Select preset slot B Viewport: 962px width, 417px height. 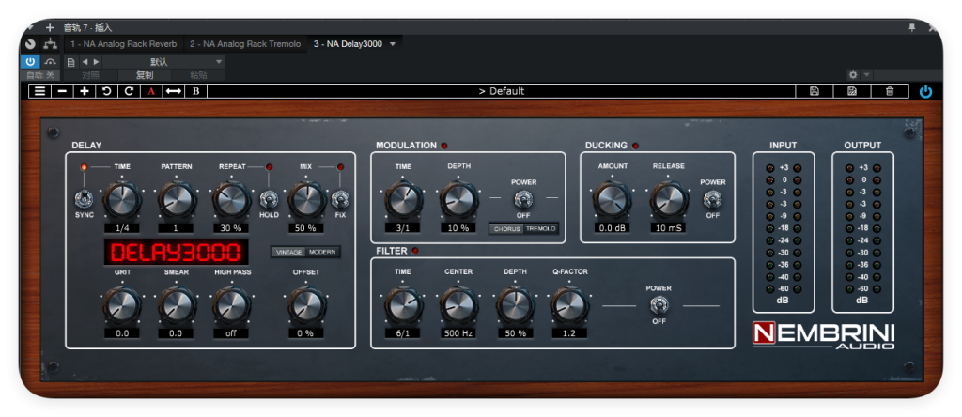(195, 91)
